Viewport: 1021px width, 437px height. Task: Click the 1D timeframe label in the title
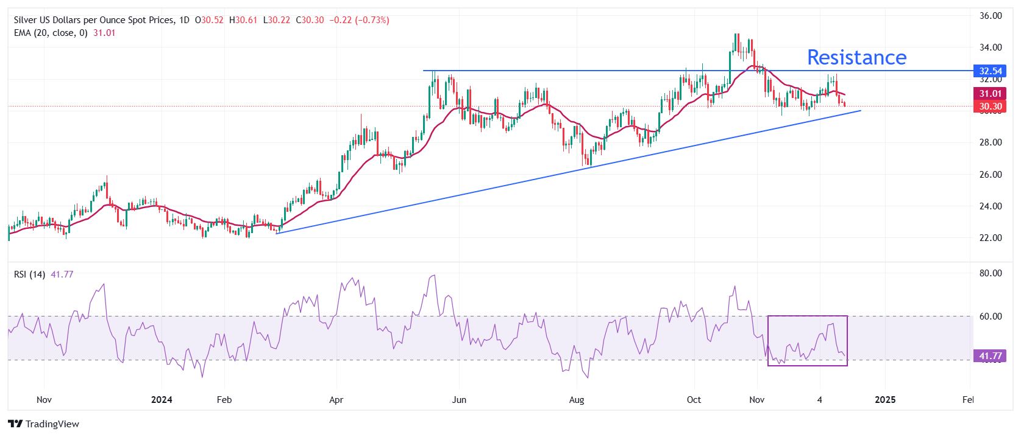[184, 20]
